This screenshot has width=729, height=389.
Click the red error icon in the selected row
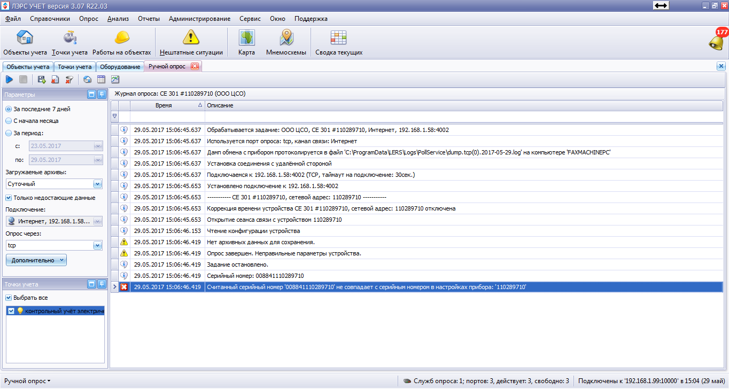(x=124, y=287)
